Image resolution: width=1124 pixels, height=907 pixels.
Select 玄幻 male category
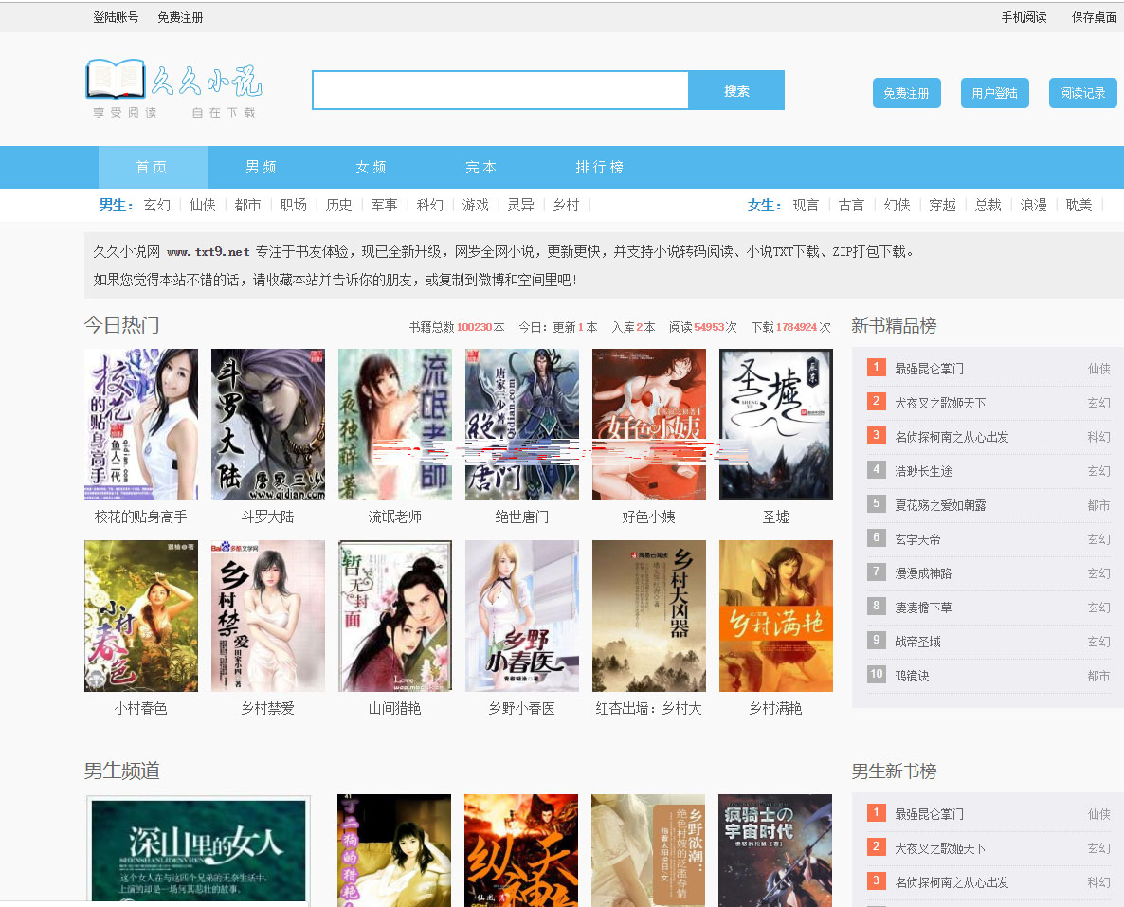click(157, 205)
